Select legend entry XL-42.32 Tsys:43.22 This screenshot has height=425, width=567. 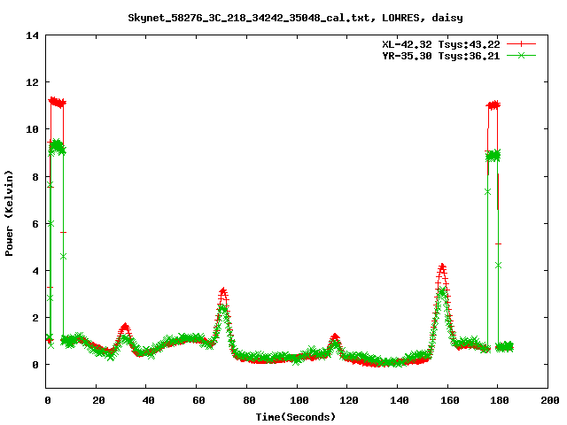(441, 44)
